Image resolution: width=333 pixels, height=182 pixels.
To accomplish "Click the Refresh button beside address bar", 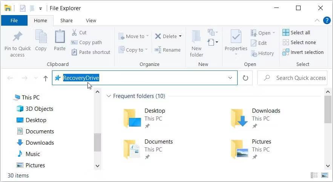I will point(245,78).
